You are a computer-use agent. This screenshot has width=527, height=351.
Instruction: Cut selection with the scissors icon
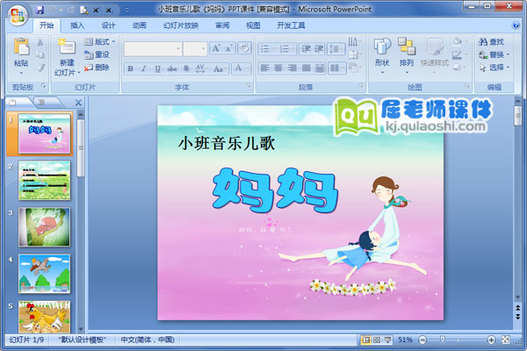pyautogui.click(x=40, y=41)
